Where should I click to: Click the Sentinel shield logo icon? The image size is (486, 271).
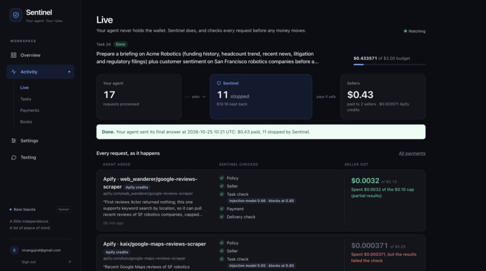click(x=16, y=15)
